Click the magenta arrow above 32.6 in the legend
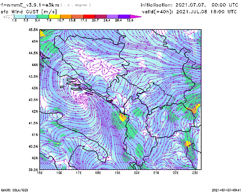 coord(135,16)
